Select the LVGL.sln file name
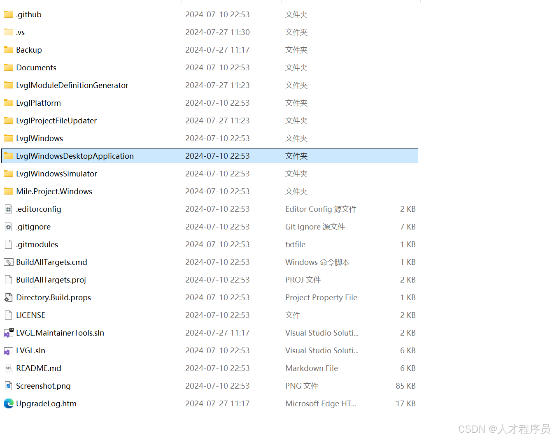The height and width of the screenshot is (438, 552). [31, 350]
